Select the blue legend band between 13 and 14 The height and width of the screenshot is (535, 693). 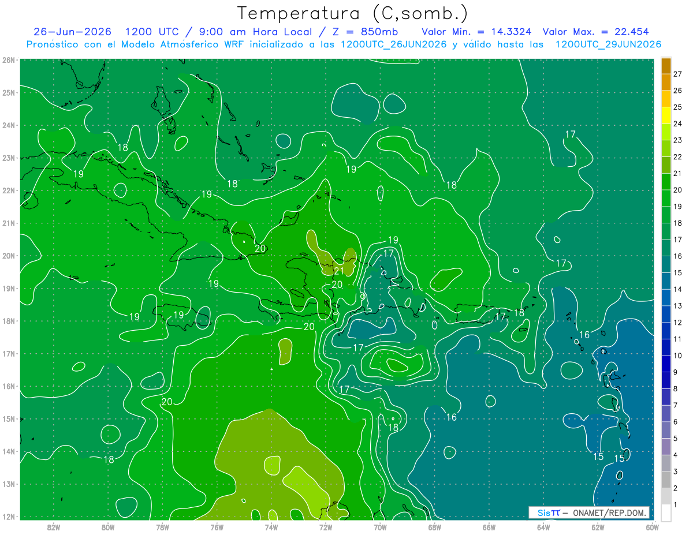(x=666, y=297)
